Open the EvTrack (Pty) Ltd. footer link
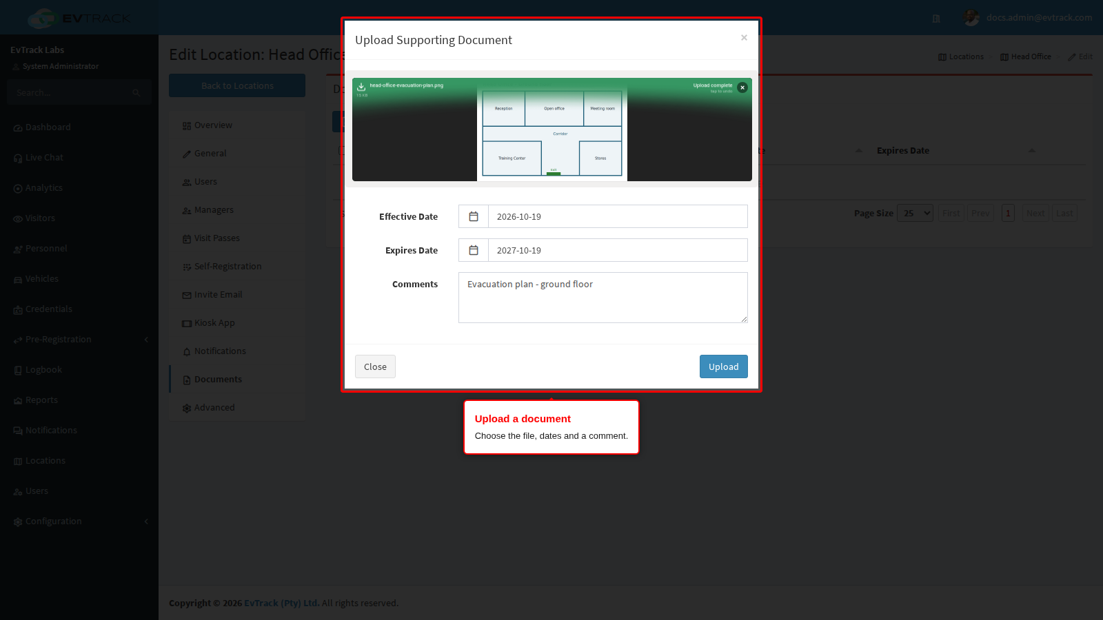This screenshot has width=1103, height=620. (281, 603)
